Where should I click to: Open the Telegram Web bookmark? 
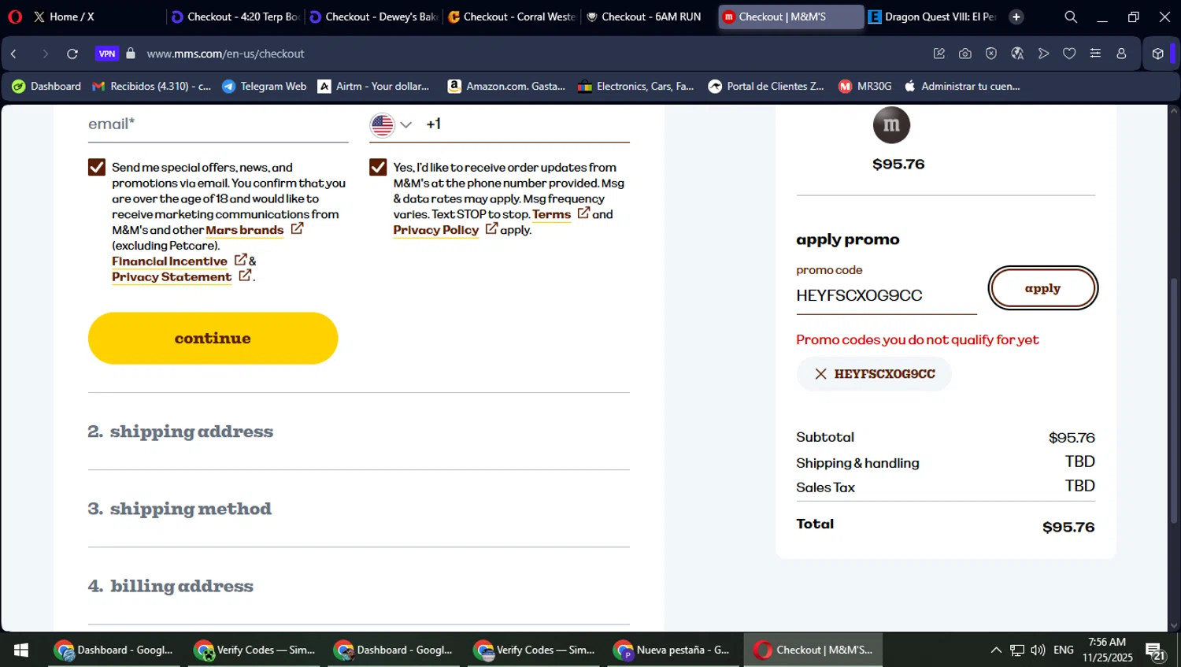[264, 86]
